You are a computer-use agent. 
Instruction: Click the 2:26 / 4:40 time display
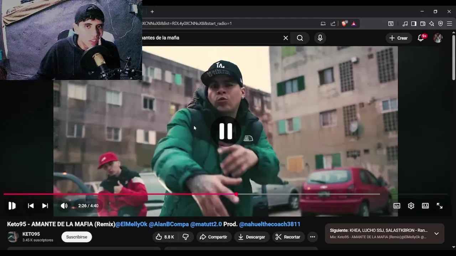[88, 206]
